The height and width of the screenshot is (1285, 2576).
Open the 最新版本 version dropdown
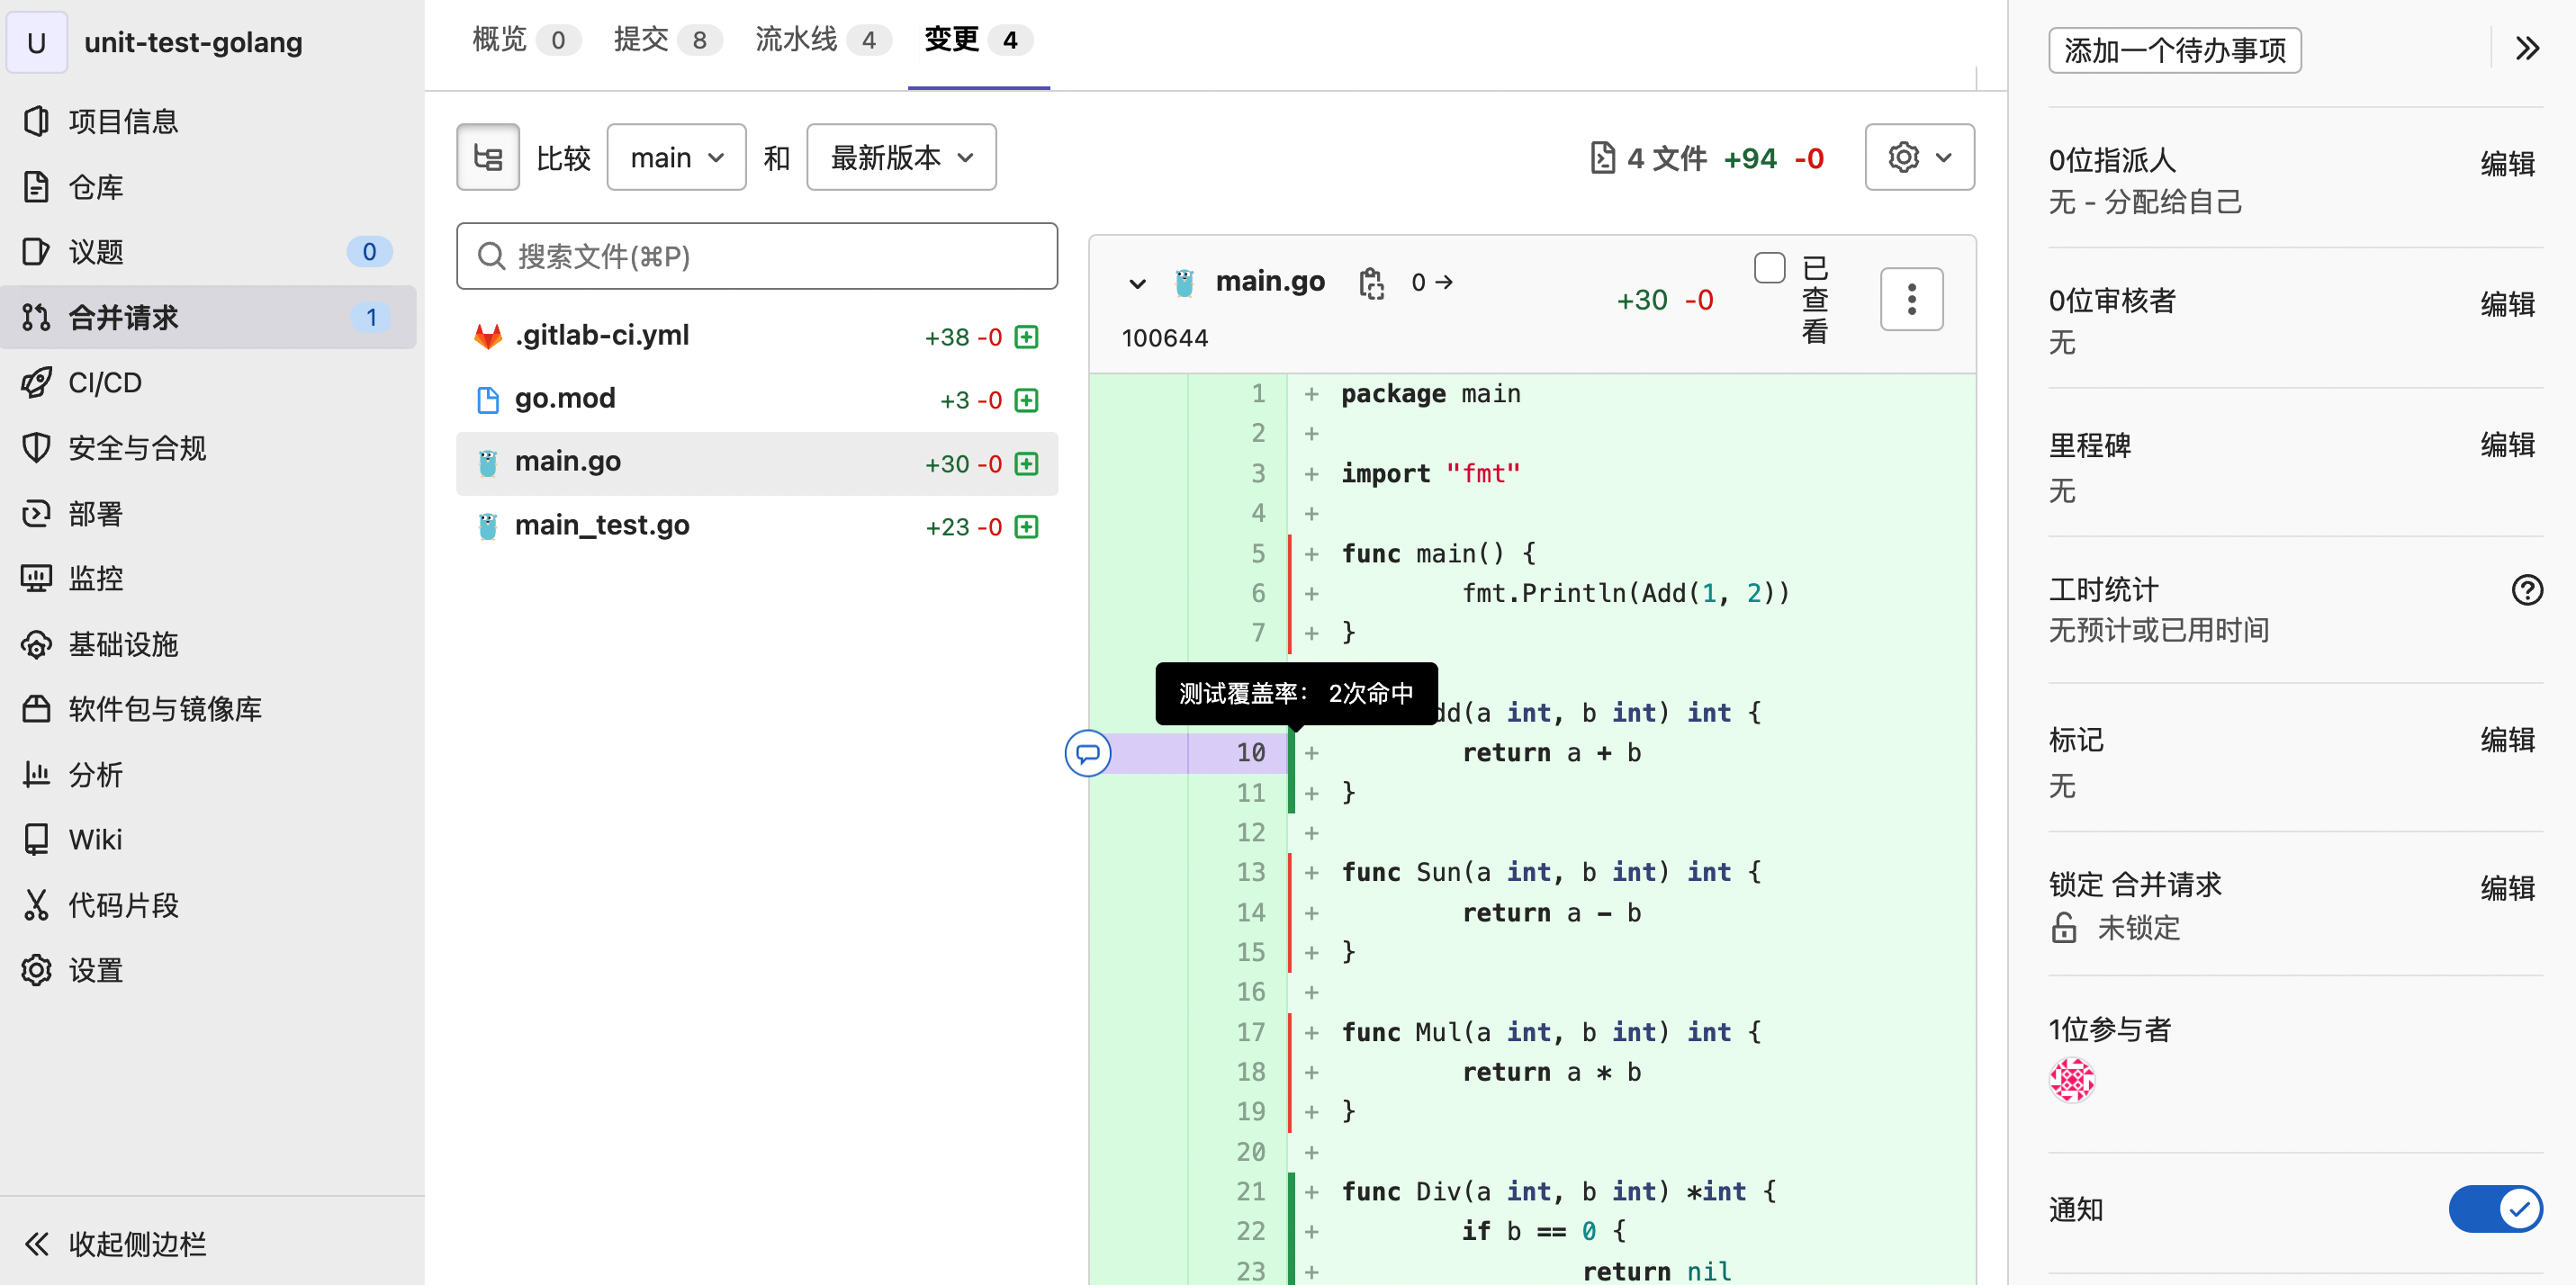pyautogui.click(x=899, y=156)
